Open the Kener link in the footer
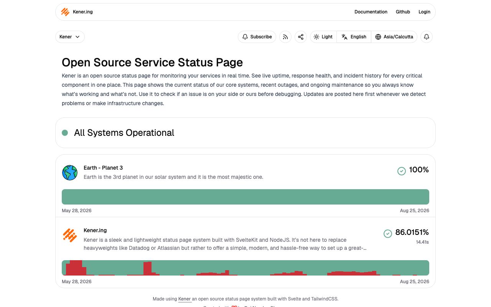Screen dimensions: 491x307 (185, 299)
